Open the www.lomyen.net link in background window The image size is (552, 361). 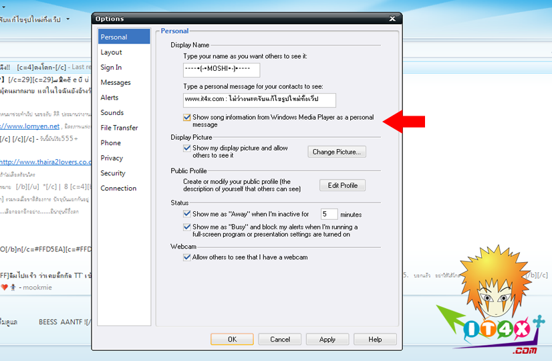[x=30, y=126]
